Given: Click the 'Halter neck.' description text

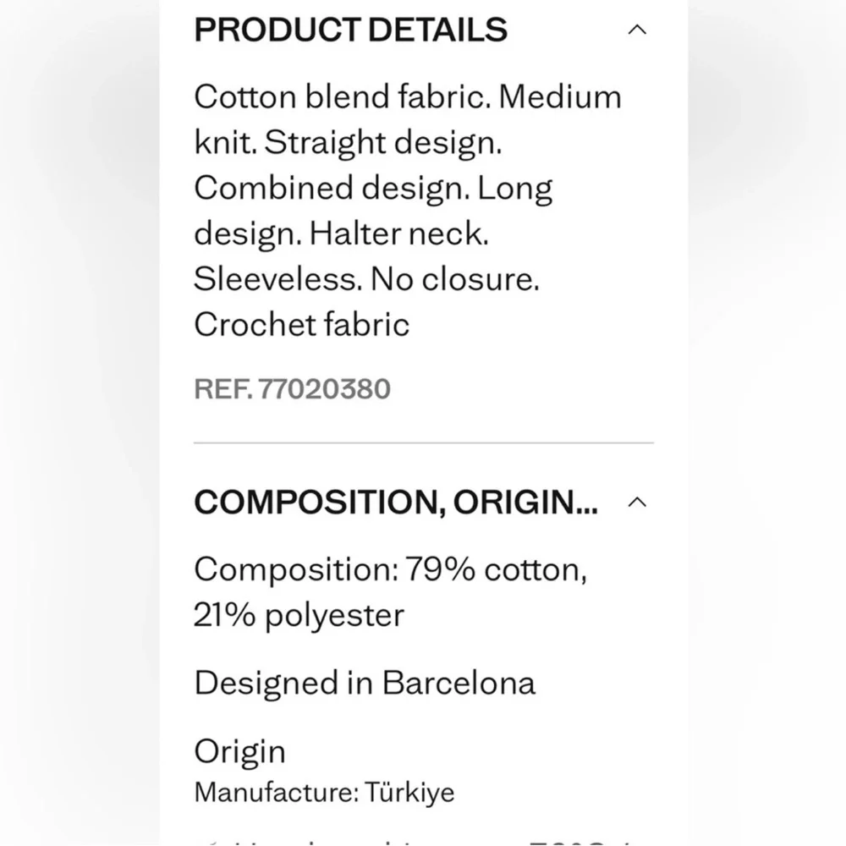Looking at the screenshot, I should tap(399, 233).
